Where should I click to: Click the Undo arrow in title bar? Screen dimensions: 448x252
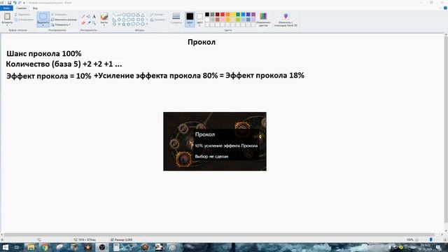pos(15,3)
